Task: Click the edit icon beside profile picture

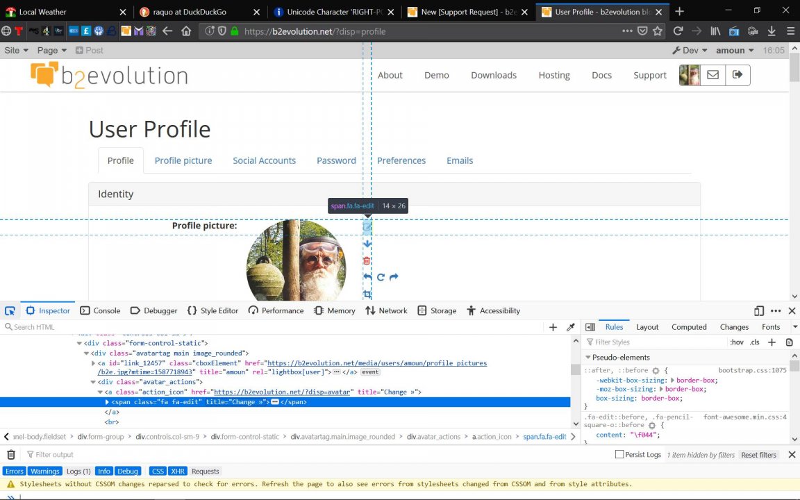Action: (x=367, y=227)
